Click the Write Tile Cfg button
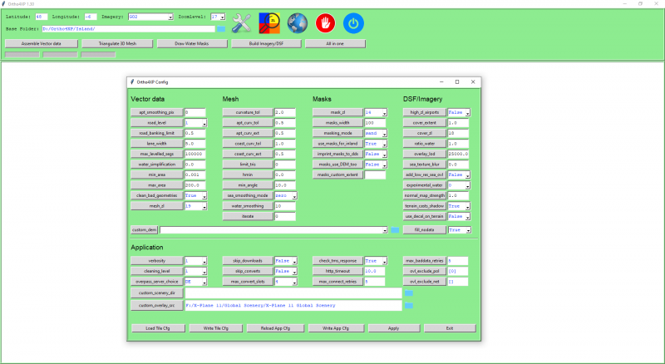This screenshot has height=364, width=665. (216, 328)
